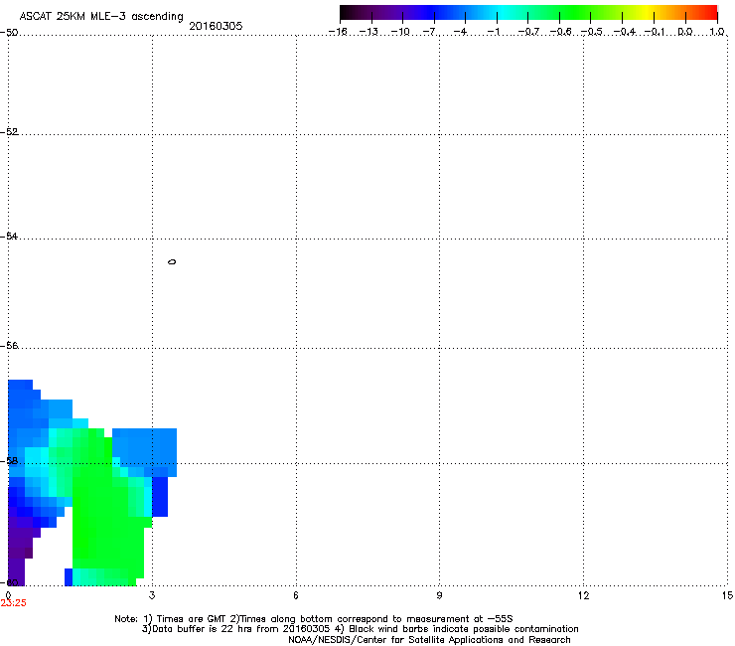The image size is (735, 646).
Task: Click the 'Note: 1) Times are GMT' line
Action: (314, 619)
